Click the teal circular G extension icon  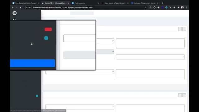[166, 7]
